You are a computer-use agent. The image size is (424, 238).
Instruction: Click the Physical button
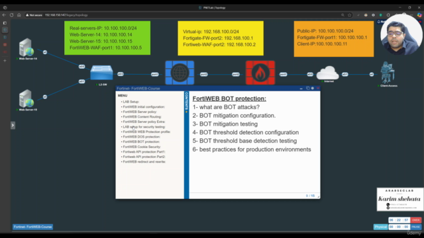coord(380,227)
